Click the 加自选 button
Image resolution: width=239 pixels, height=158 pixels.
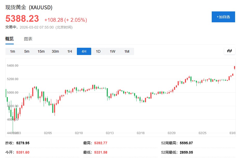(x=223, y=17)
